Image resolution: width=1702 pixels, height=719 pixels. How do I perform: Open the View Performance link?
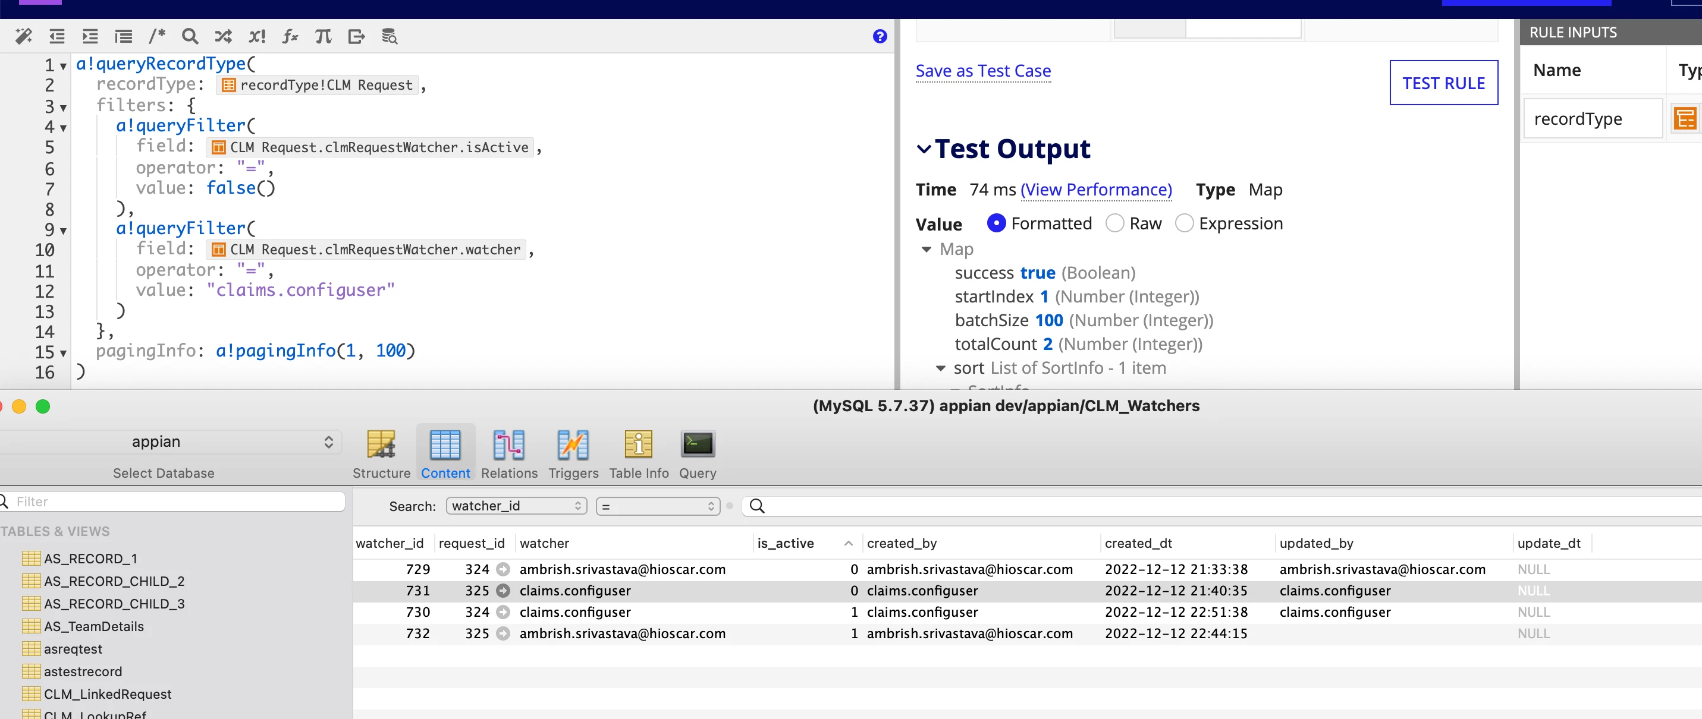(x=1096, y=190)
